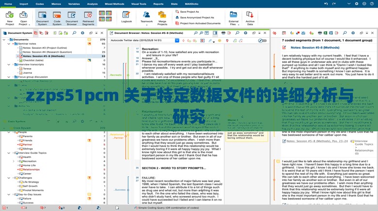Toggle activated-documents-only filter in Document System
This screenshot has height=211, width=378.
click(x=35, y=33)
